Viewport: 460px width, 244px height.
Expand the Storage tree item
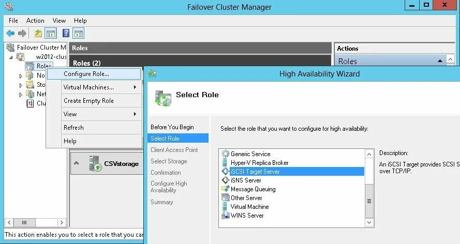pyautogui.click(x=21, y=85)
